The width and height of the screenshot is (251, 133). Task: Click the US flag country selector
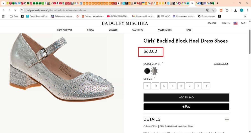[x=235, y=23]
